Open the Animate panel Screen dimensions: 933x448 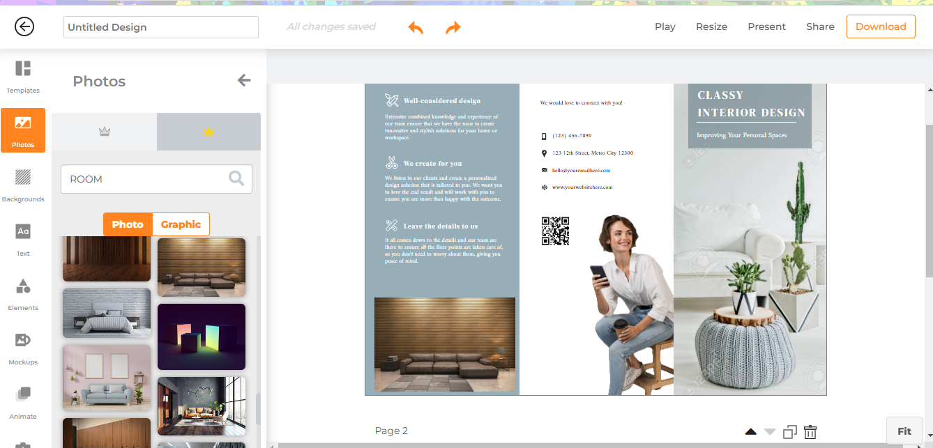[23, 401]
